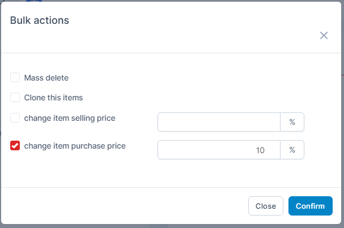The height and width of the screenshot is (228, 344).
Task: Focus the selling price percentage input
Action: coord(219,122)
